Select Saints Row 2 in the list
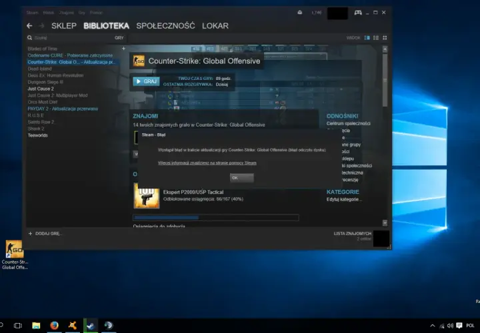480x333 pixels. (41, 123)
